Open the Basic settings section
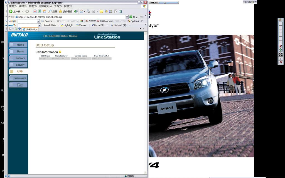This screenshot has width=285, height=178. coord(18,51)
